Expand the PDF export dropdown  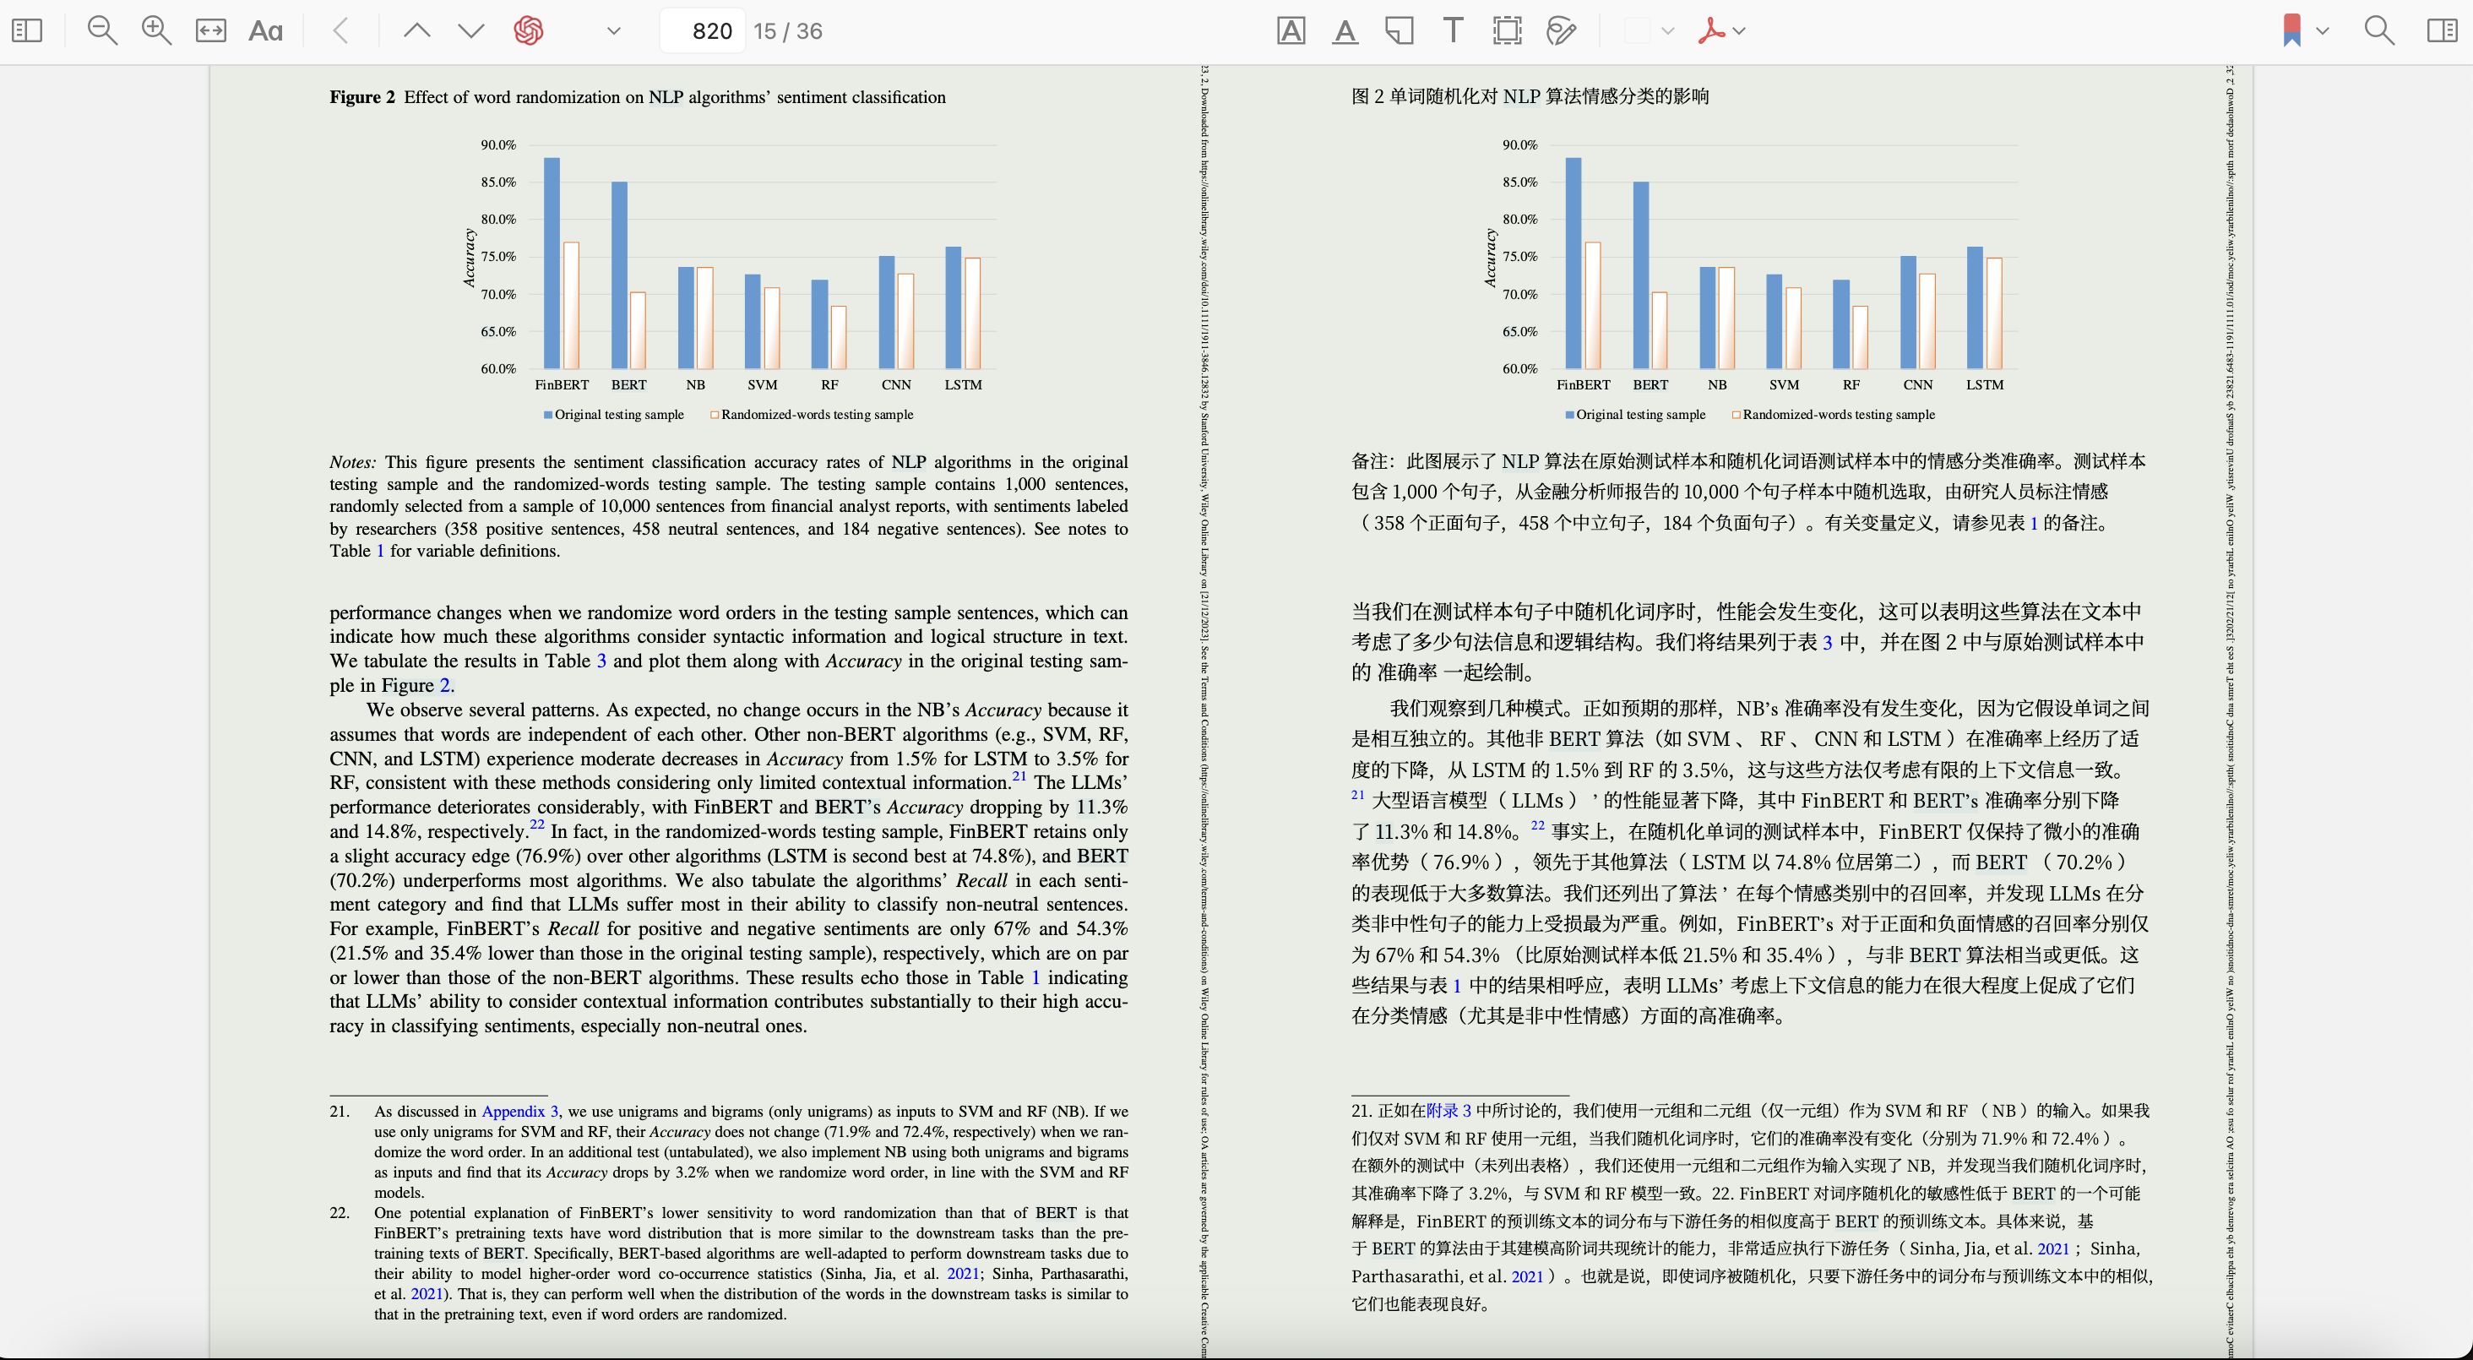pyautogui.click(x=1740, y=30)
